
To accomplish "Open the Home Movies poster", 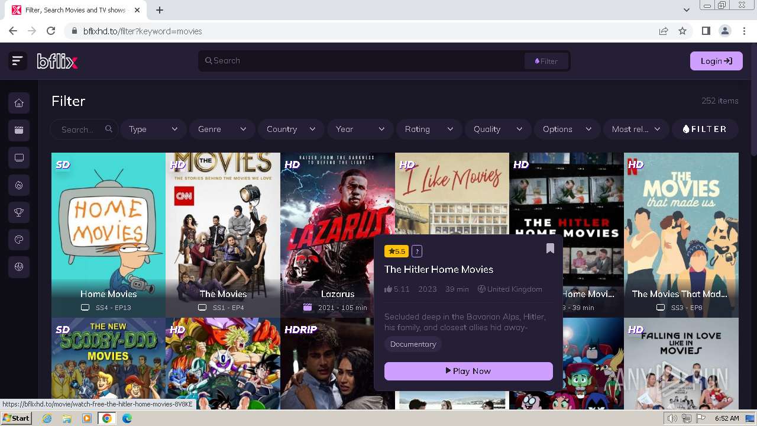I will pyautogui.click(x=108, y=235).
